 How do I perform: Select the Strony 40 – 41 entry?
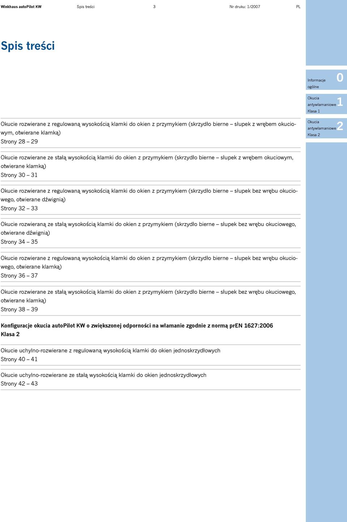(19, 359)
